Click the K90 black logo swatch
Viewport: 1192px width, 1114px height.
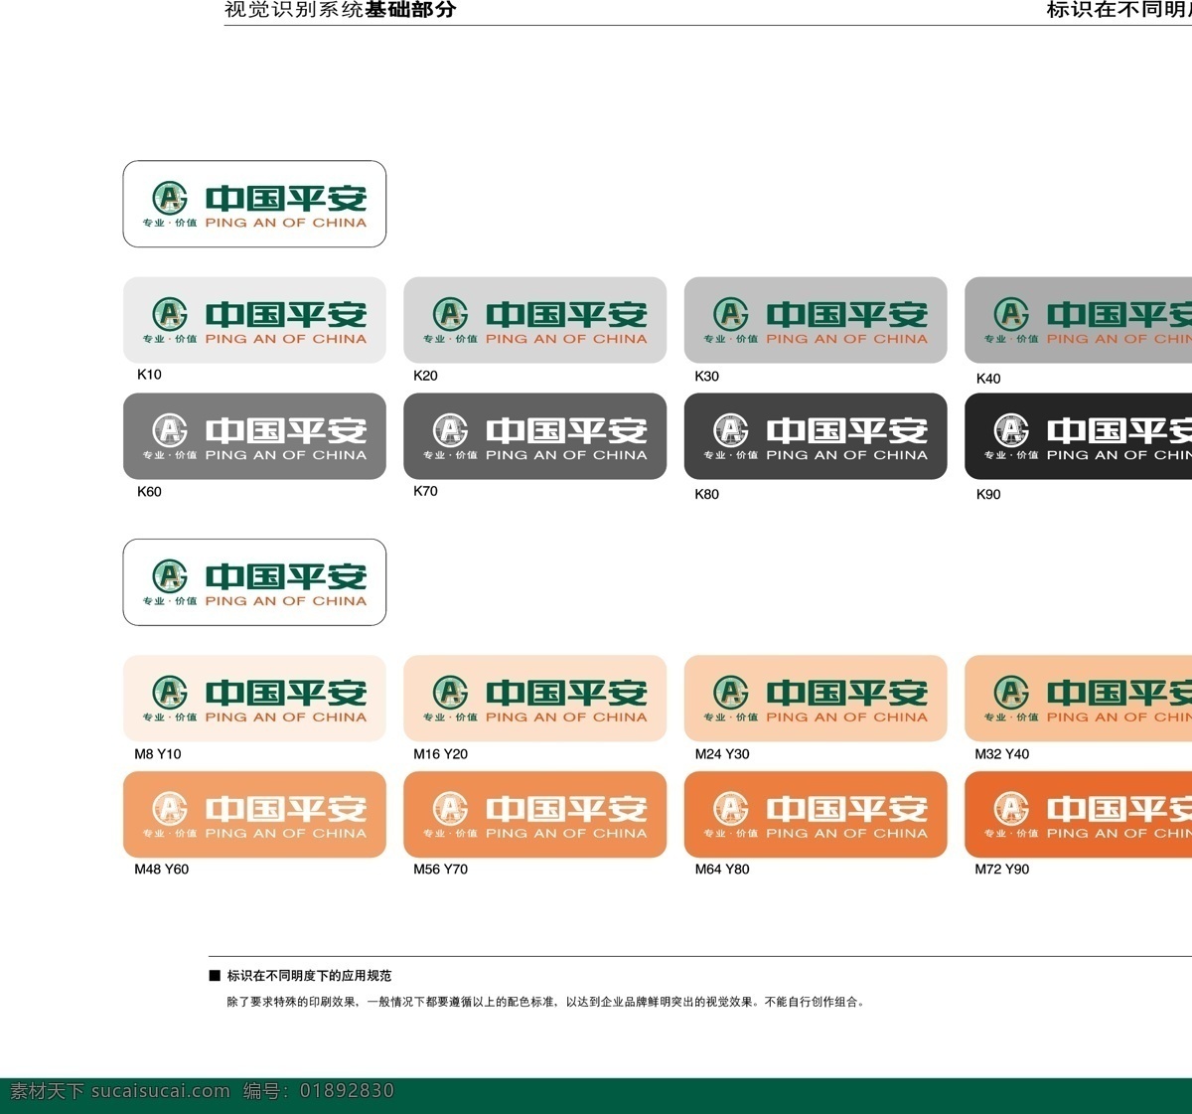pyautogui.click(x=1079, y=436)
